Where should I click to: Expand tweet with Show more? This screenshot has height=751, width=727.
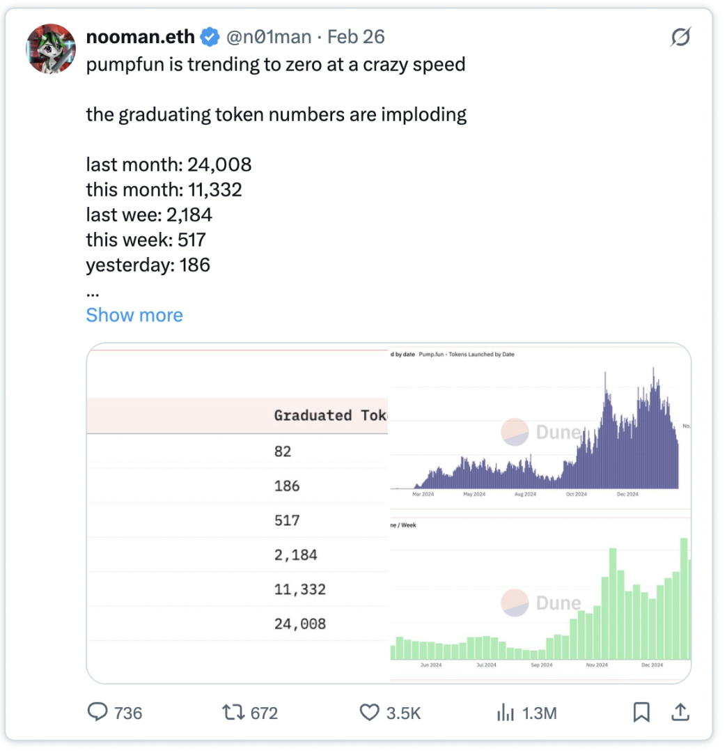point(134,315)
